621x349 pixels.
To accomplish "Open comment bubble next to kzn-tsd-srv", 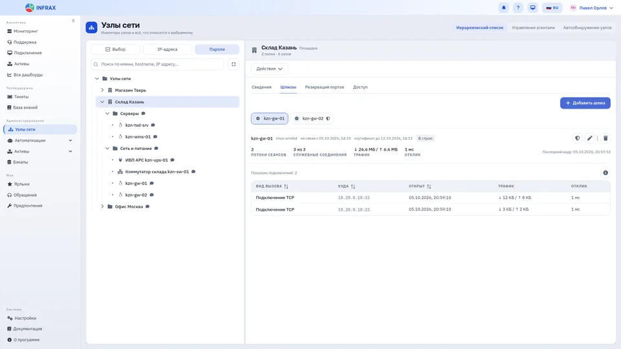I will 153,125.
